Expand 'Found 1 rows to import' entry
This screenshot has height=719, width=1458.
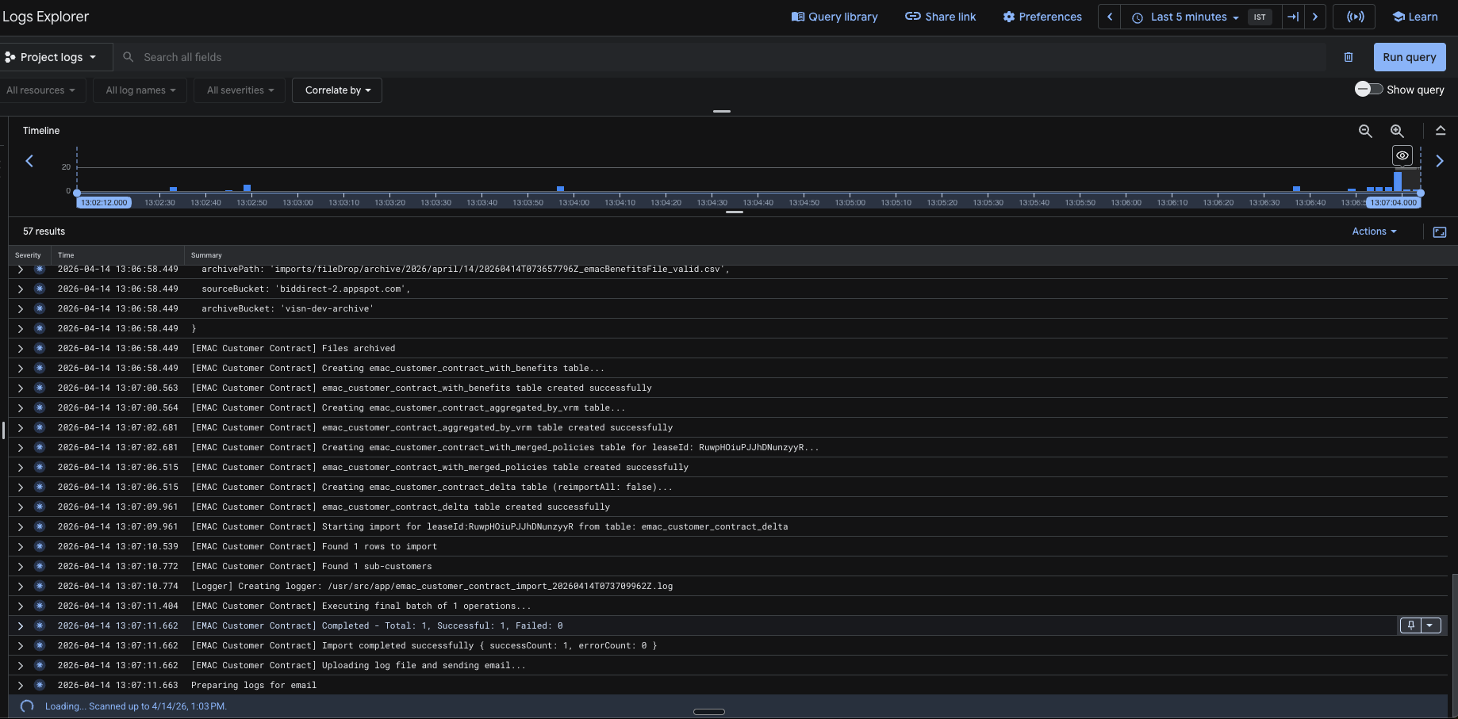[21, 547]
